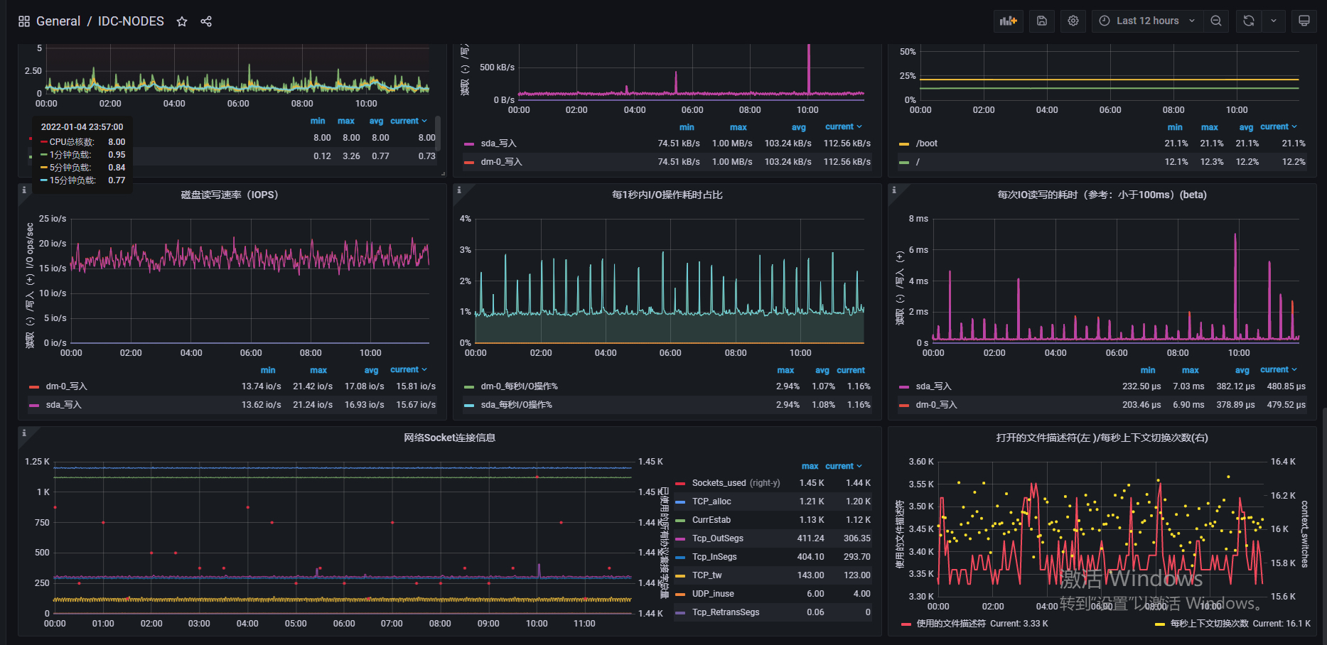Image resolution: width=1327 pixels, height=645 pixels.
Task: Click Tcp_OutSegs color swatch in legend
Action: coord(680,538)
